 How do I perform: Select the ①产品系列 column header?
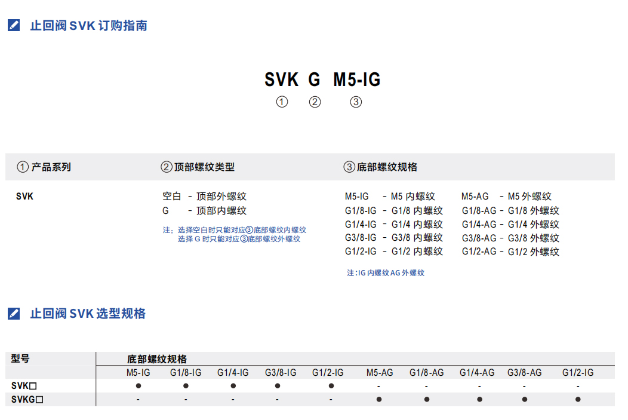point(44,167)
